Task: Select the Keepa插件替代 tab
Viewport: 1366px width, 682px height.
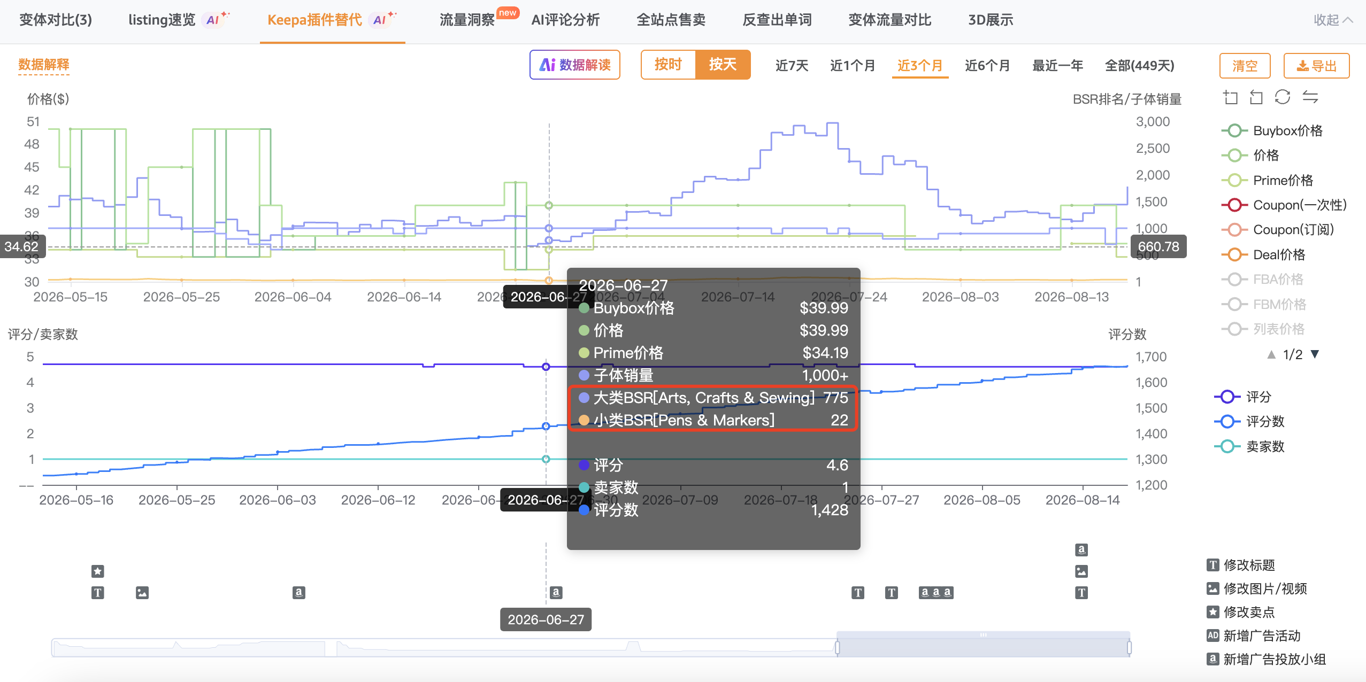Action: tap(314, 20)
